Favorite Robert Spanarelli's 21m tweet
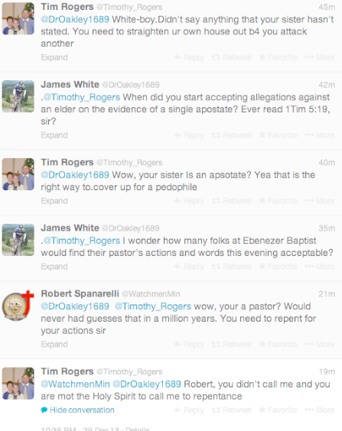342x431 pixels. (278, 345)
